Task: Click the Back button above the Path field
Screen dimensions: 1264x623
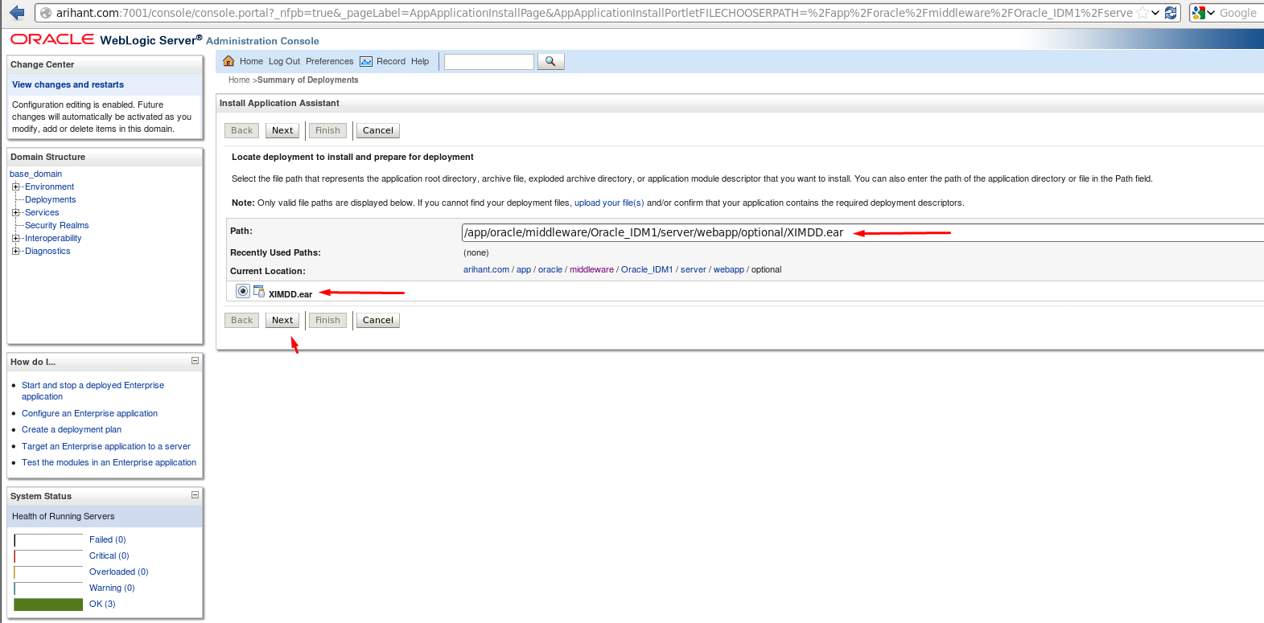Action: tap(242, 130)
